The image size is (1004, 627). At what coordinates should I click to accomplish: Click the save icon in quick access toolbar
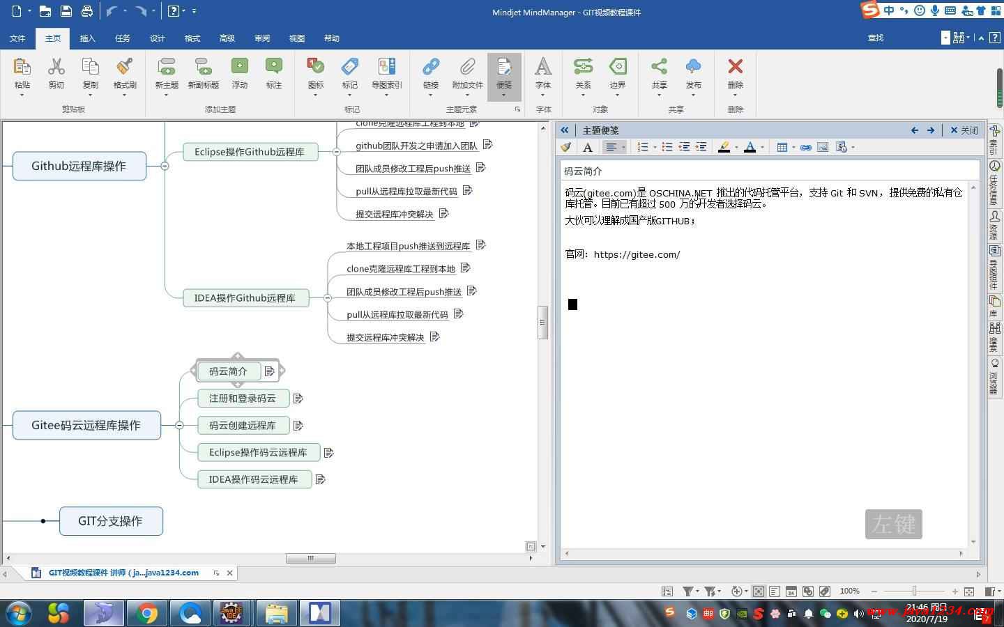click(66, 11)
